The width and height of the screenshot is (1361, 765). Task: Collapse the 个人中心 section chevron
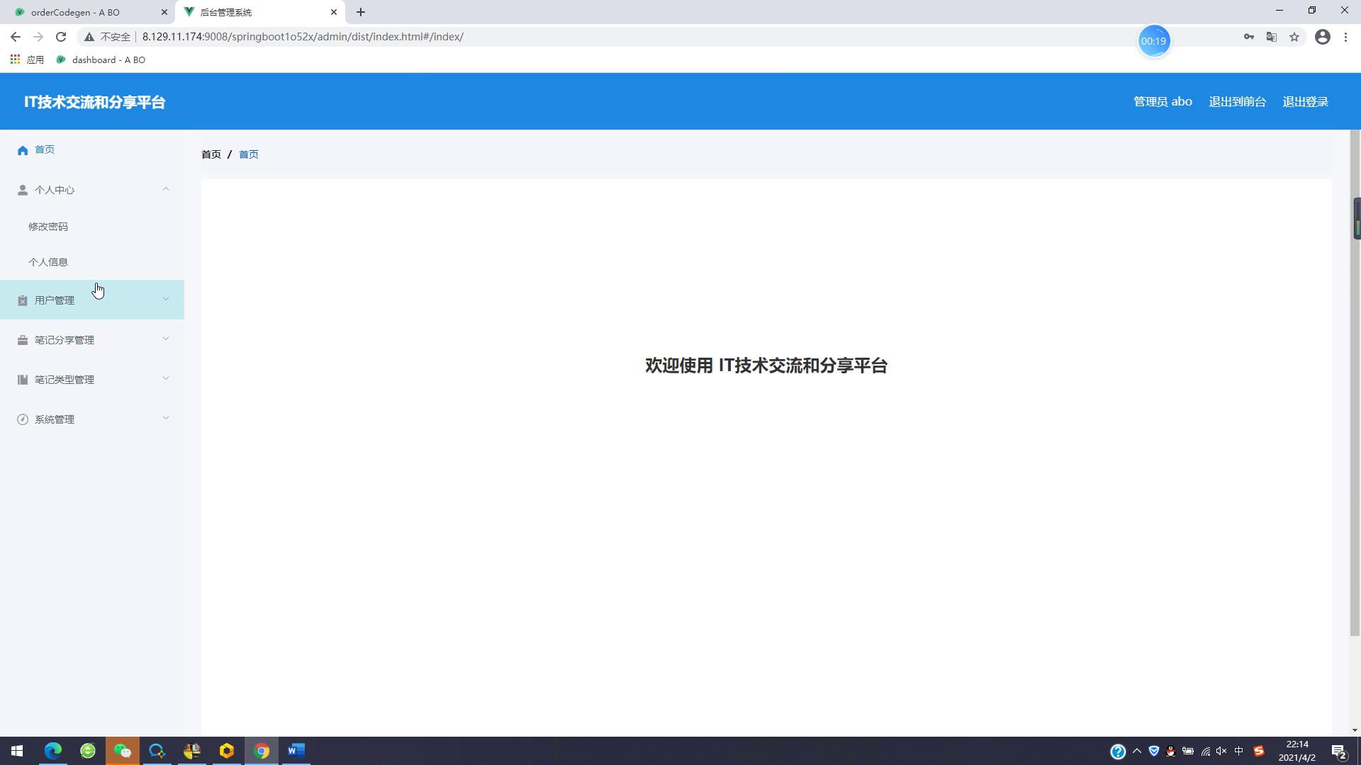166,189
